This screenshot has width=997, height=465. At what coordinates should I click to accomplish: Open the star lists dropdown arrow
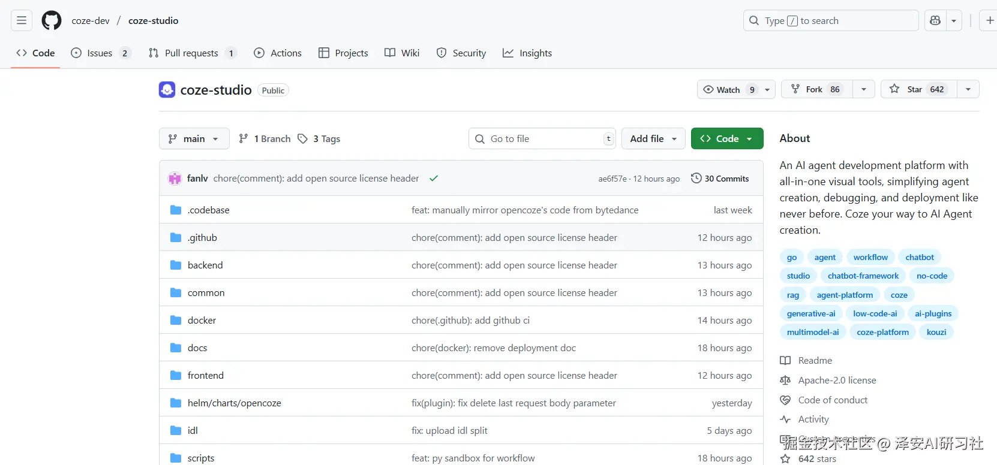[x=968, y=89]
